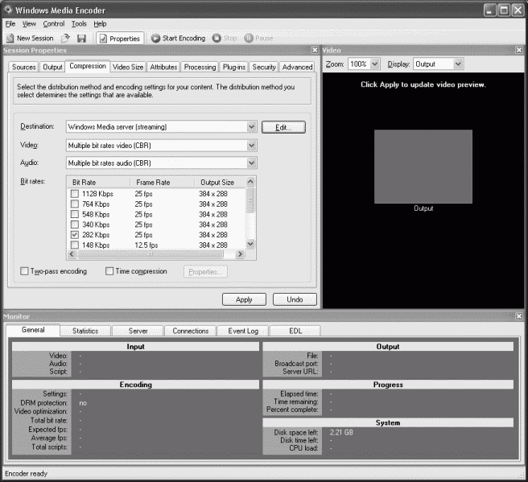Open the Destination dropdown

coord(251,127)
